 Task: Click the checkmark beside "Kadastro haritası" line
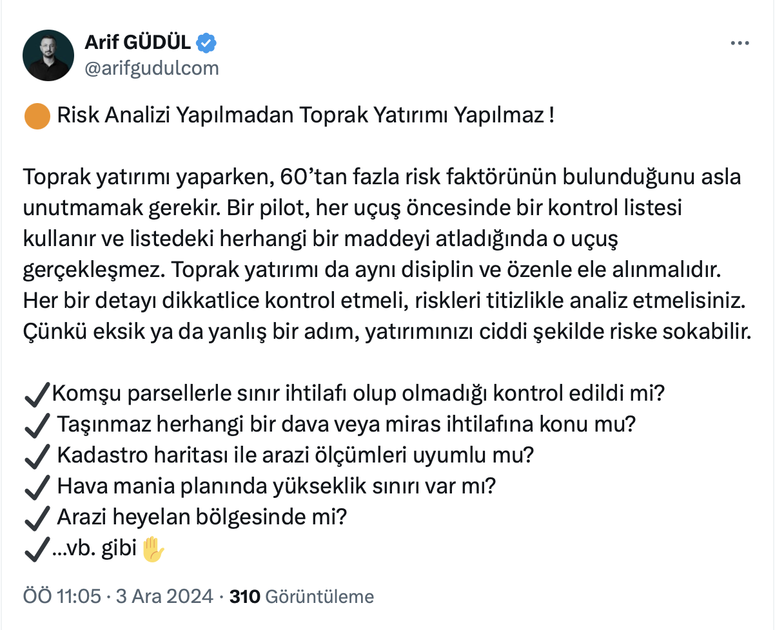pyautogui.click(x=36, y=455)
